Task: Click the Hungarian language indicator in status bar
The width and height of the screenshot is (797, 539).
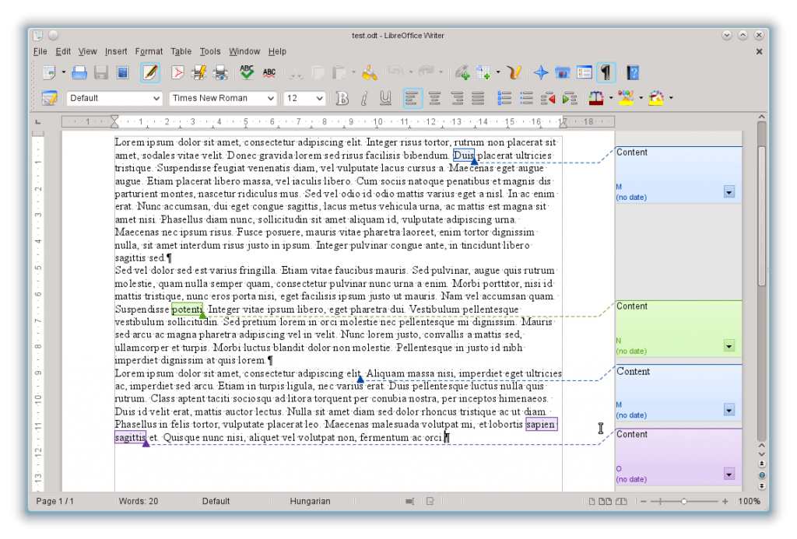Action: point(311,501)
